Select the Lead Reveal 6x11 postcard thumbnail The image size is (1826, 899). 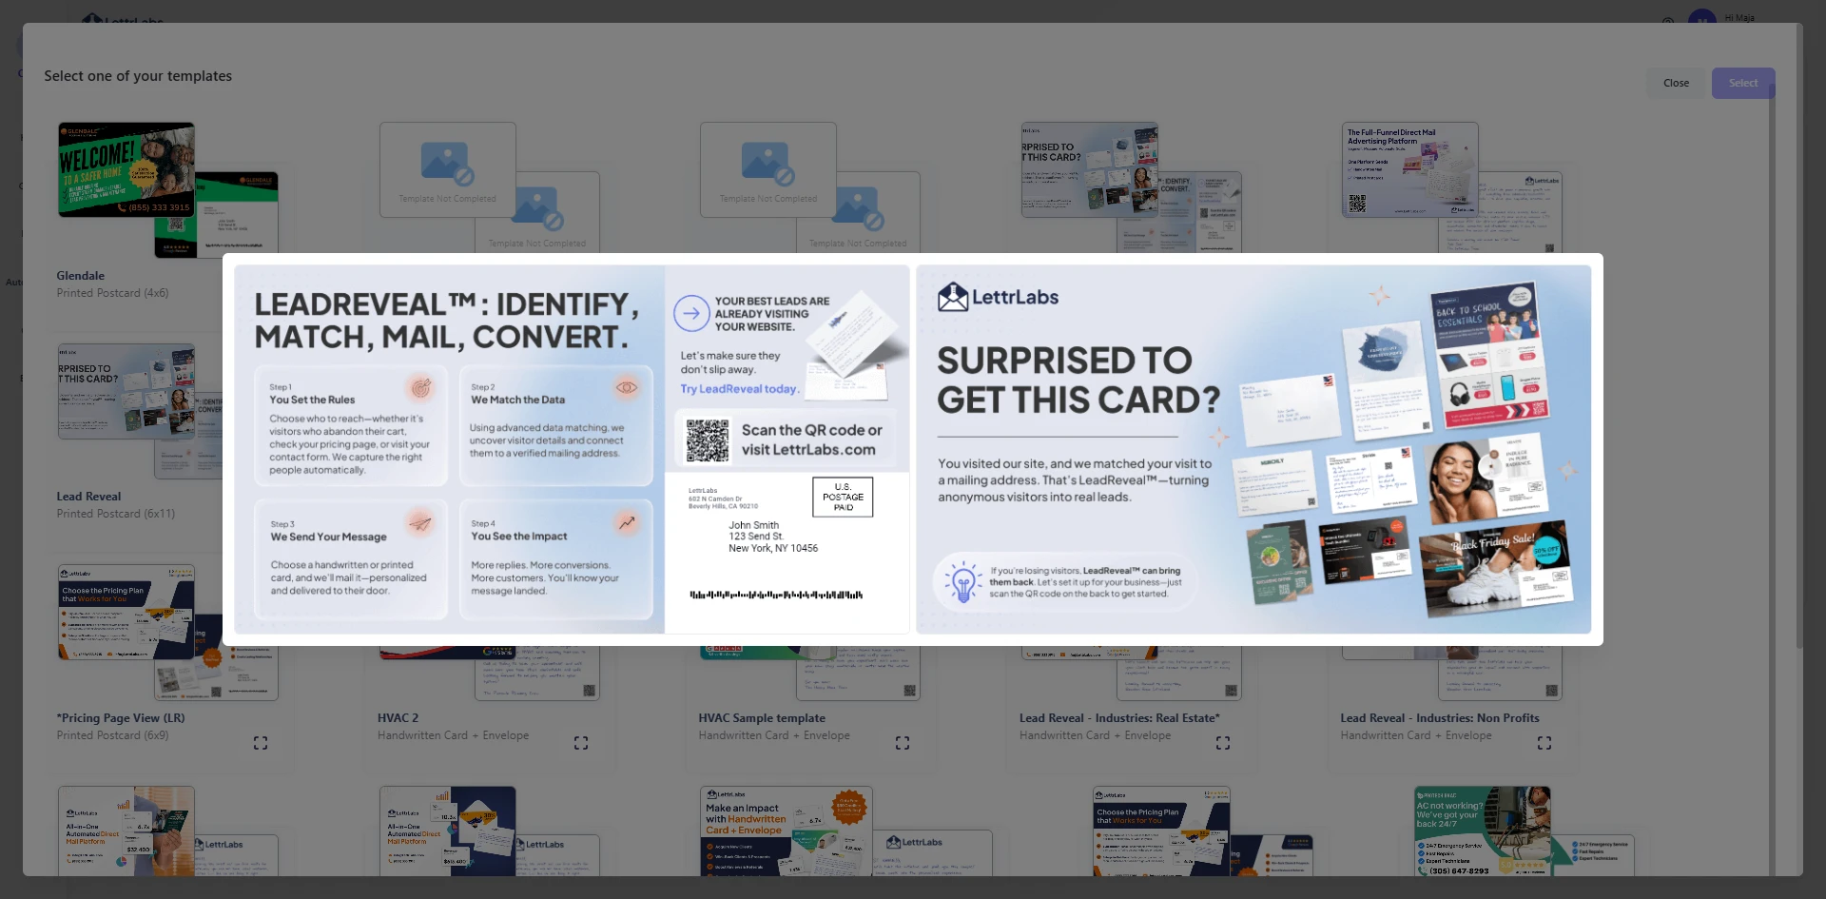pos(126,391)
